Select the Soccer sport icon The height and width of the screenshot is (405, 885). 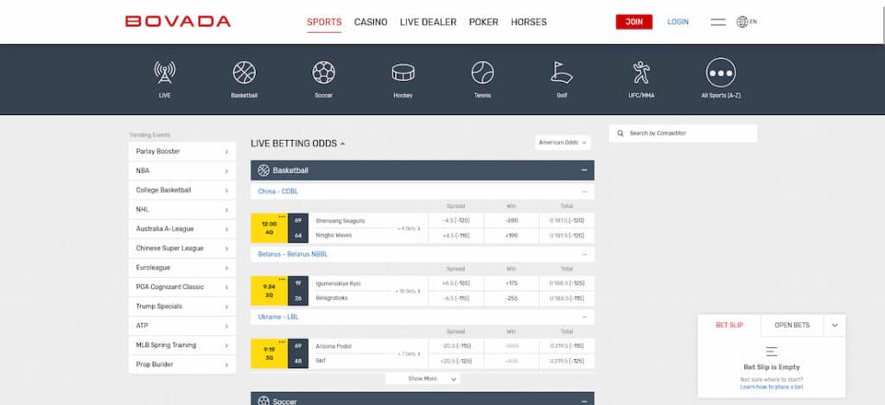pos(323,73)
